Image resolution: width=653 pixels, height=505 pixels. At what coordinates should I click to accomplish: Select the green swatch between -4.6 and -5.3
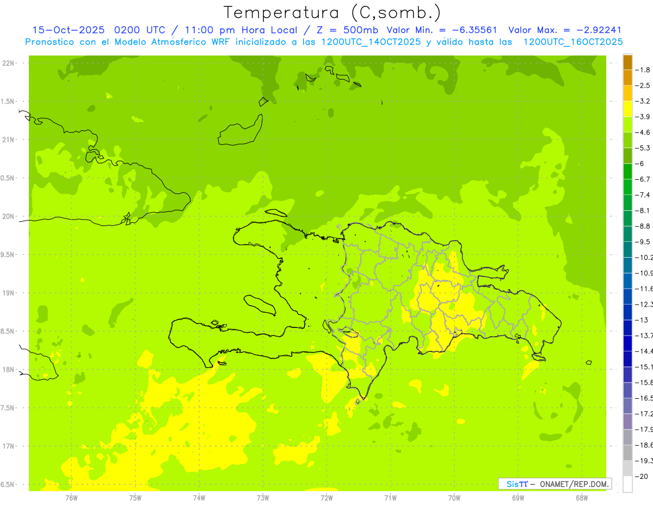tap(627, 141)
